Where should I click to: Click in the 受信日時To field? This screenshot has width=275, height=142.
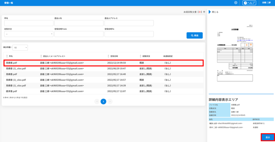click(x=129, y=34)
